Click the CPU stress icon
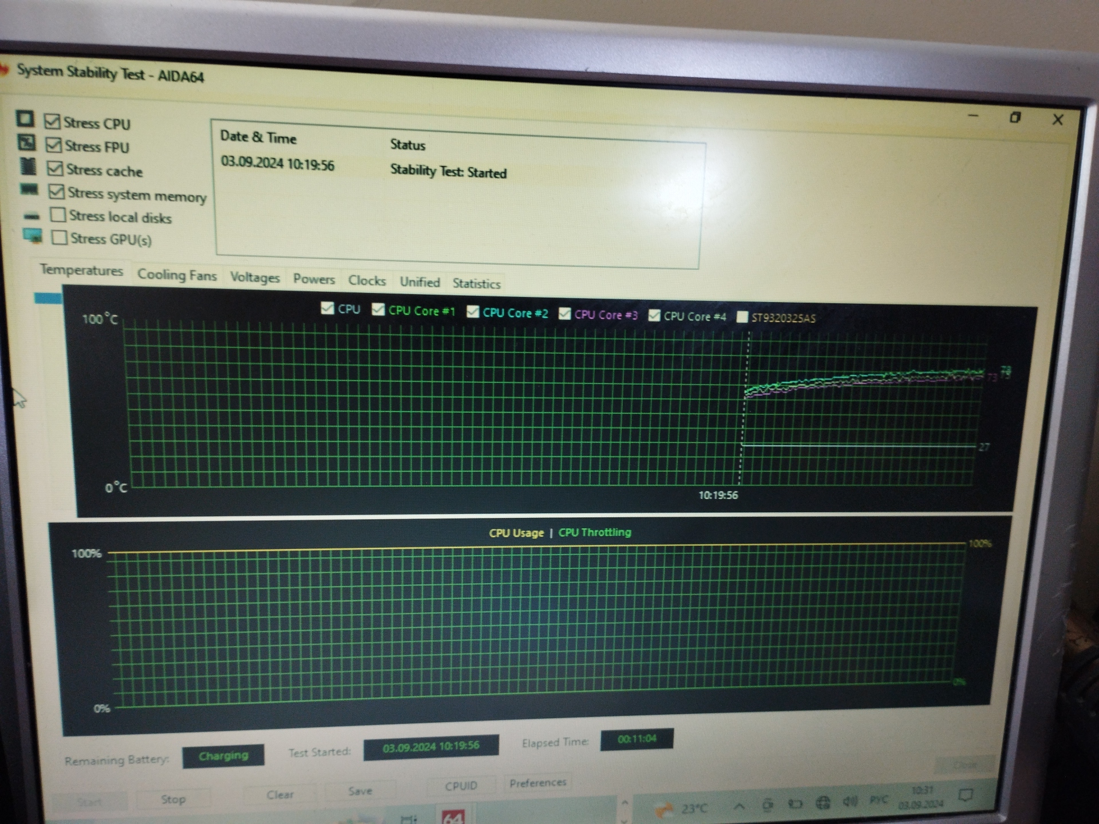 [x=25, y=119]
